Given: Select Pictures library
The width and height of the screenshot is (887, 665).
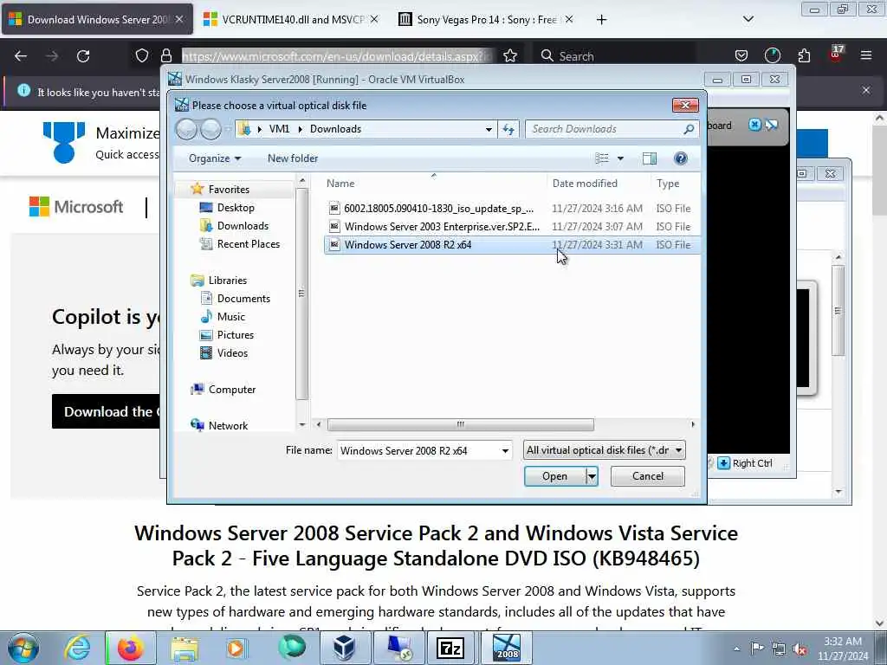Looking at the screenshot, I should click(236, 334).
